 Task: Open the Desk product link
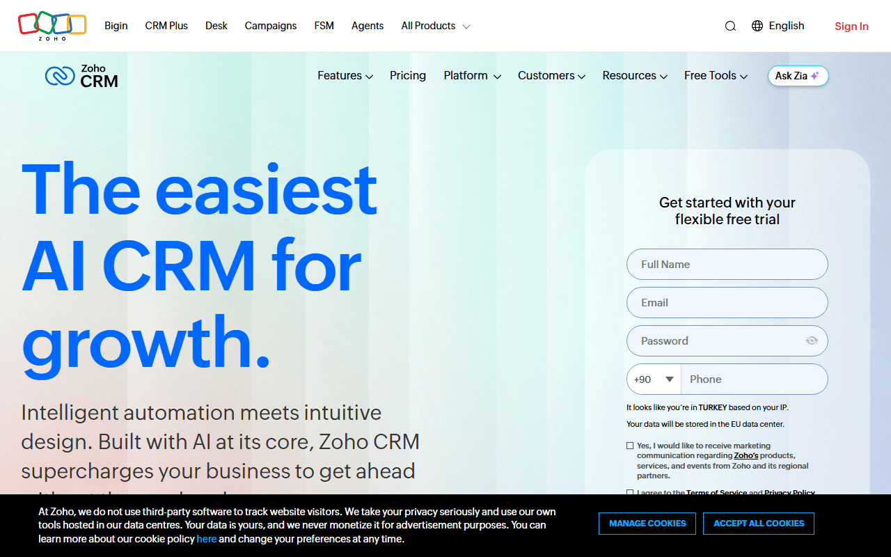[x=216, y=26]
